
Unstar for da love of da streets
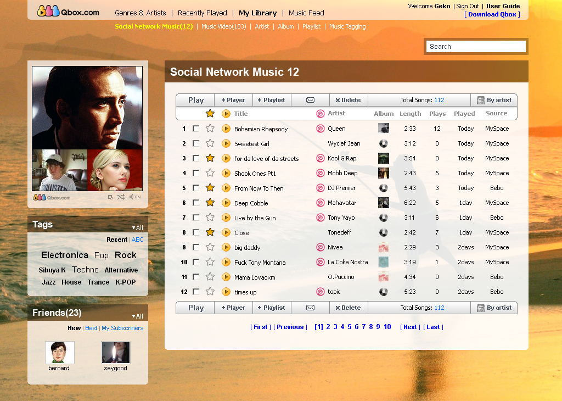[x=210, y=158]
